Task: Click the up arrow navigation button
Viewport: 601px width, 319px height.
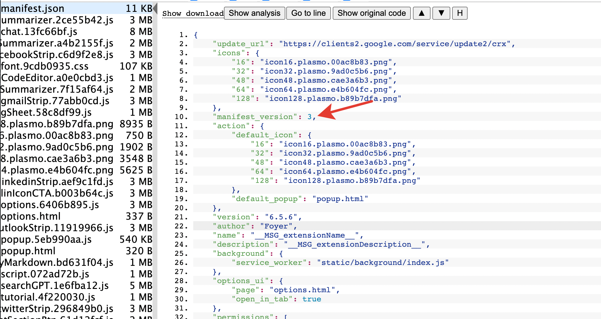Action: click(421, 13)
